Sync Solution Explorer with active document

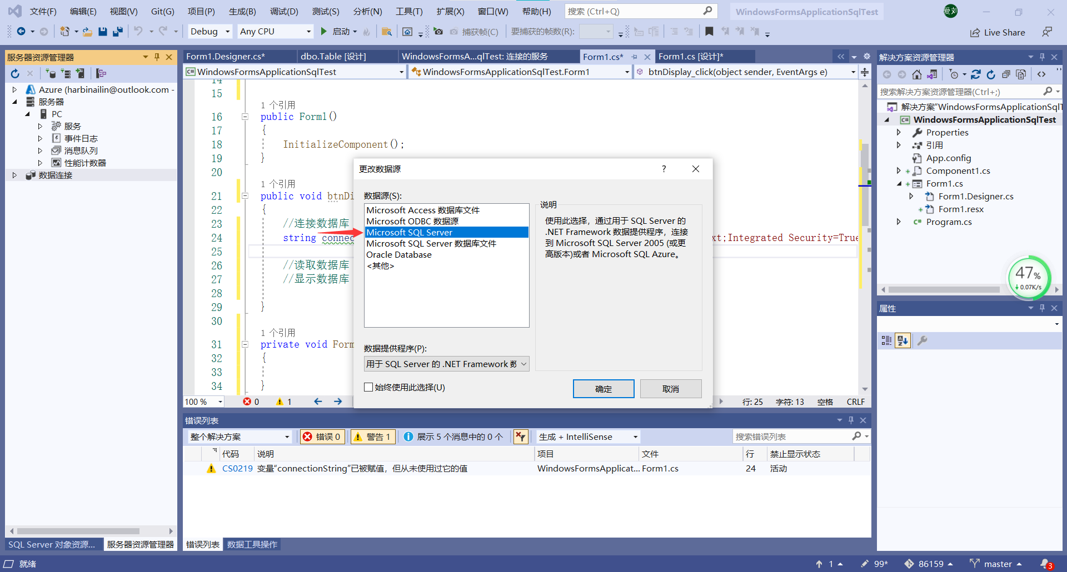pos(933,74)
